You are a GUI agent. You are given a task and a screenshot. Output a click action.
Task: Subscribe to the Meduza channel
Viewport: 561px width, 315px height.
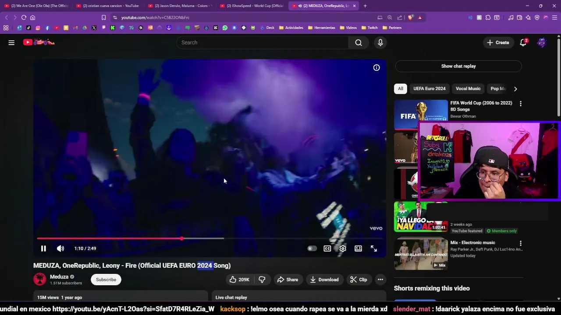tap(106, 280)
